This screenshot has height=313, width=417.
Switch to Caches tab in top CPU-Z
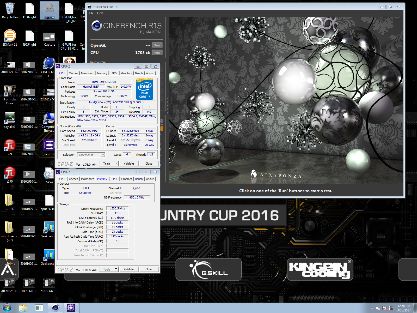73,73
